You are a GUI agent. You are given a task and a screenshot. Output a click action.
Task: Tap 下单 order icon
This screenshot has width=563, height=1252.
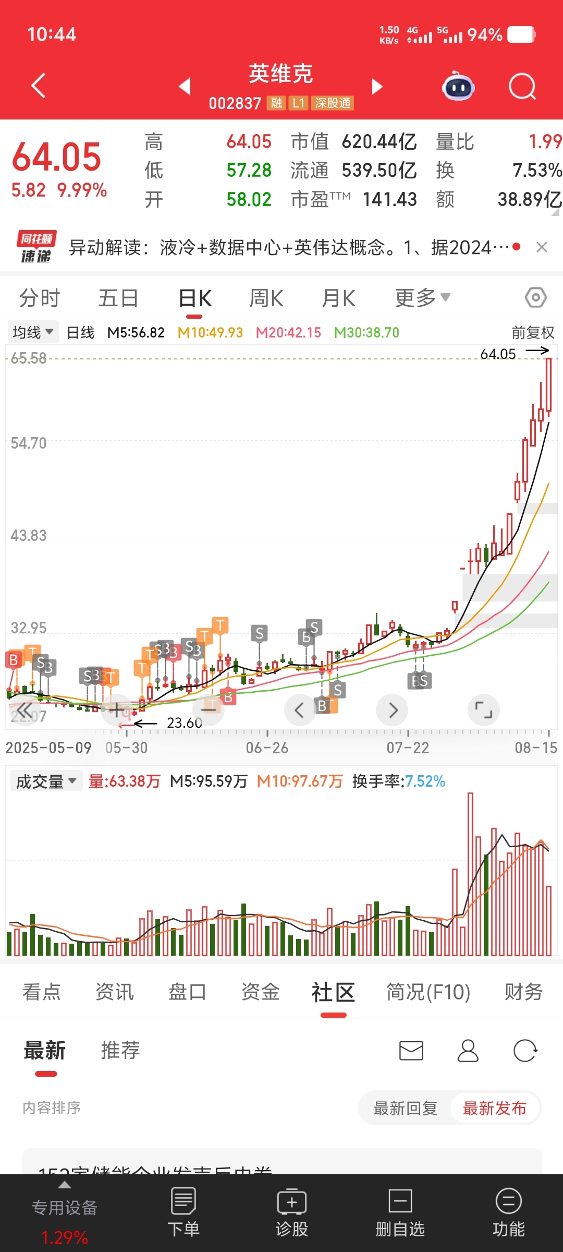pyautogui.click(x=183, y=1212)
